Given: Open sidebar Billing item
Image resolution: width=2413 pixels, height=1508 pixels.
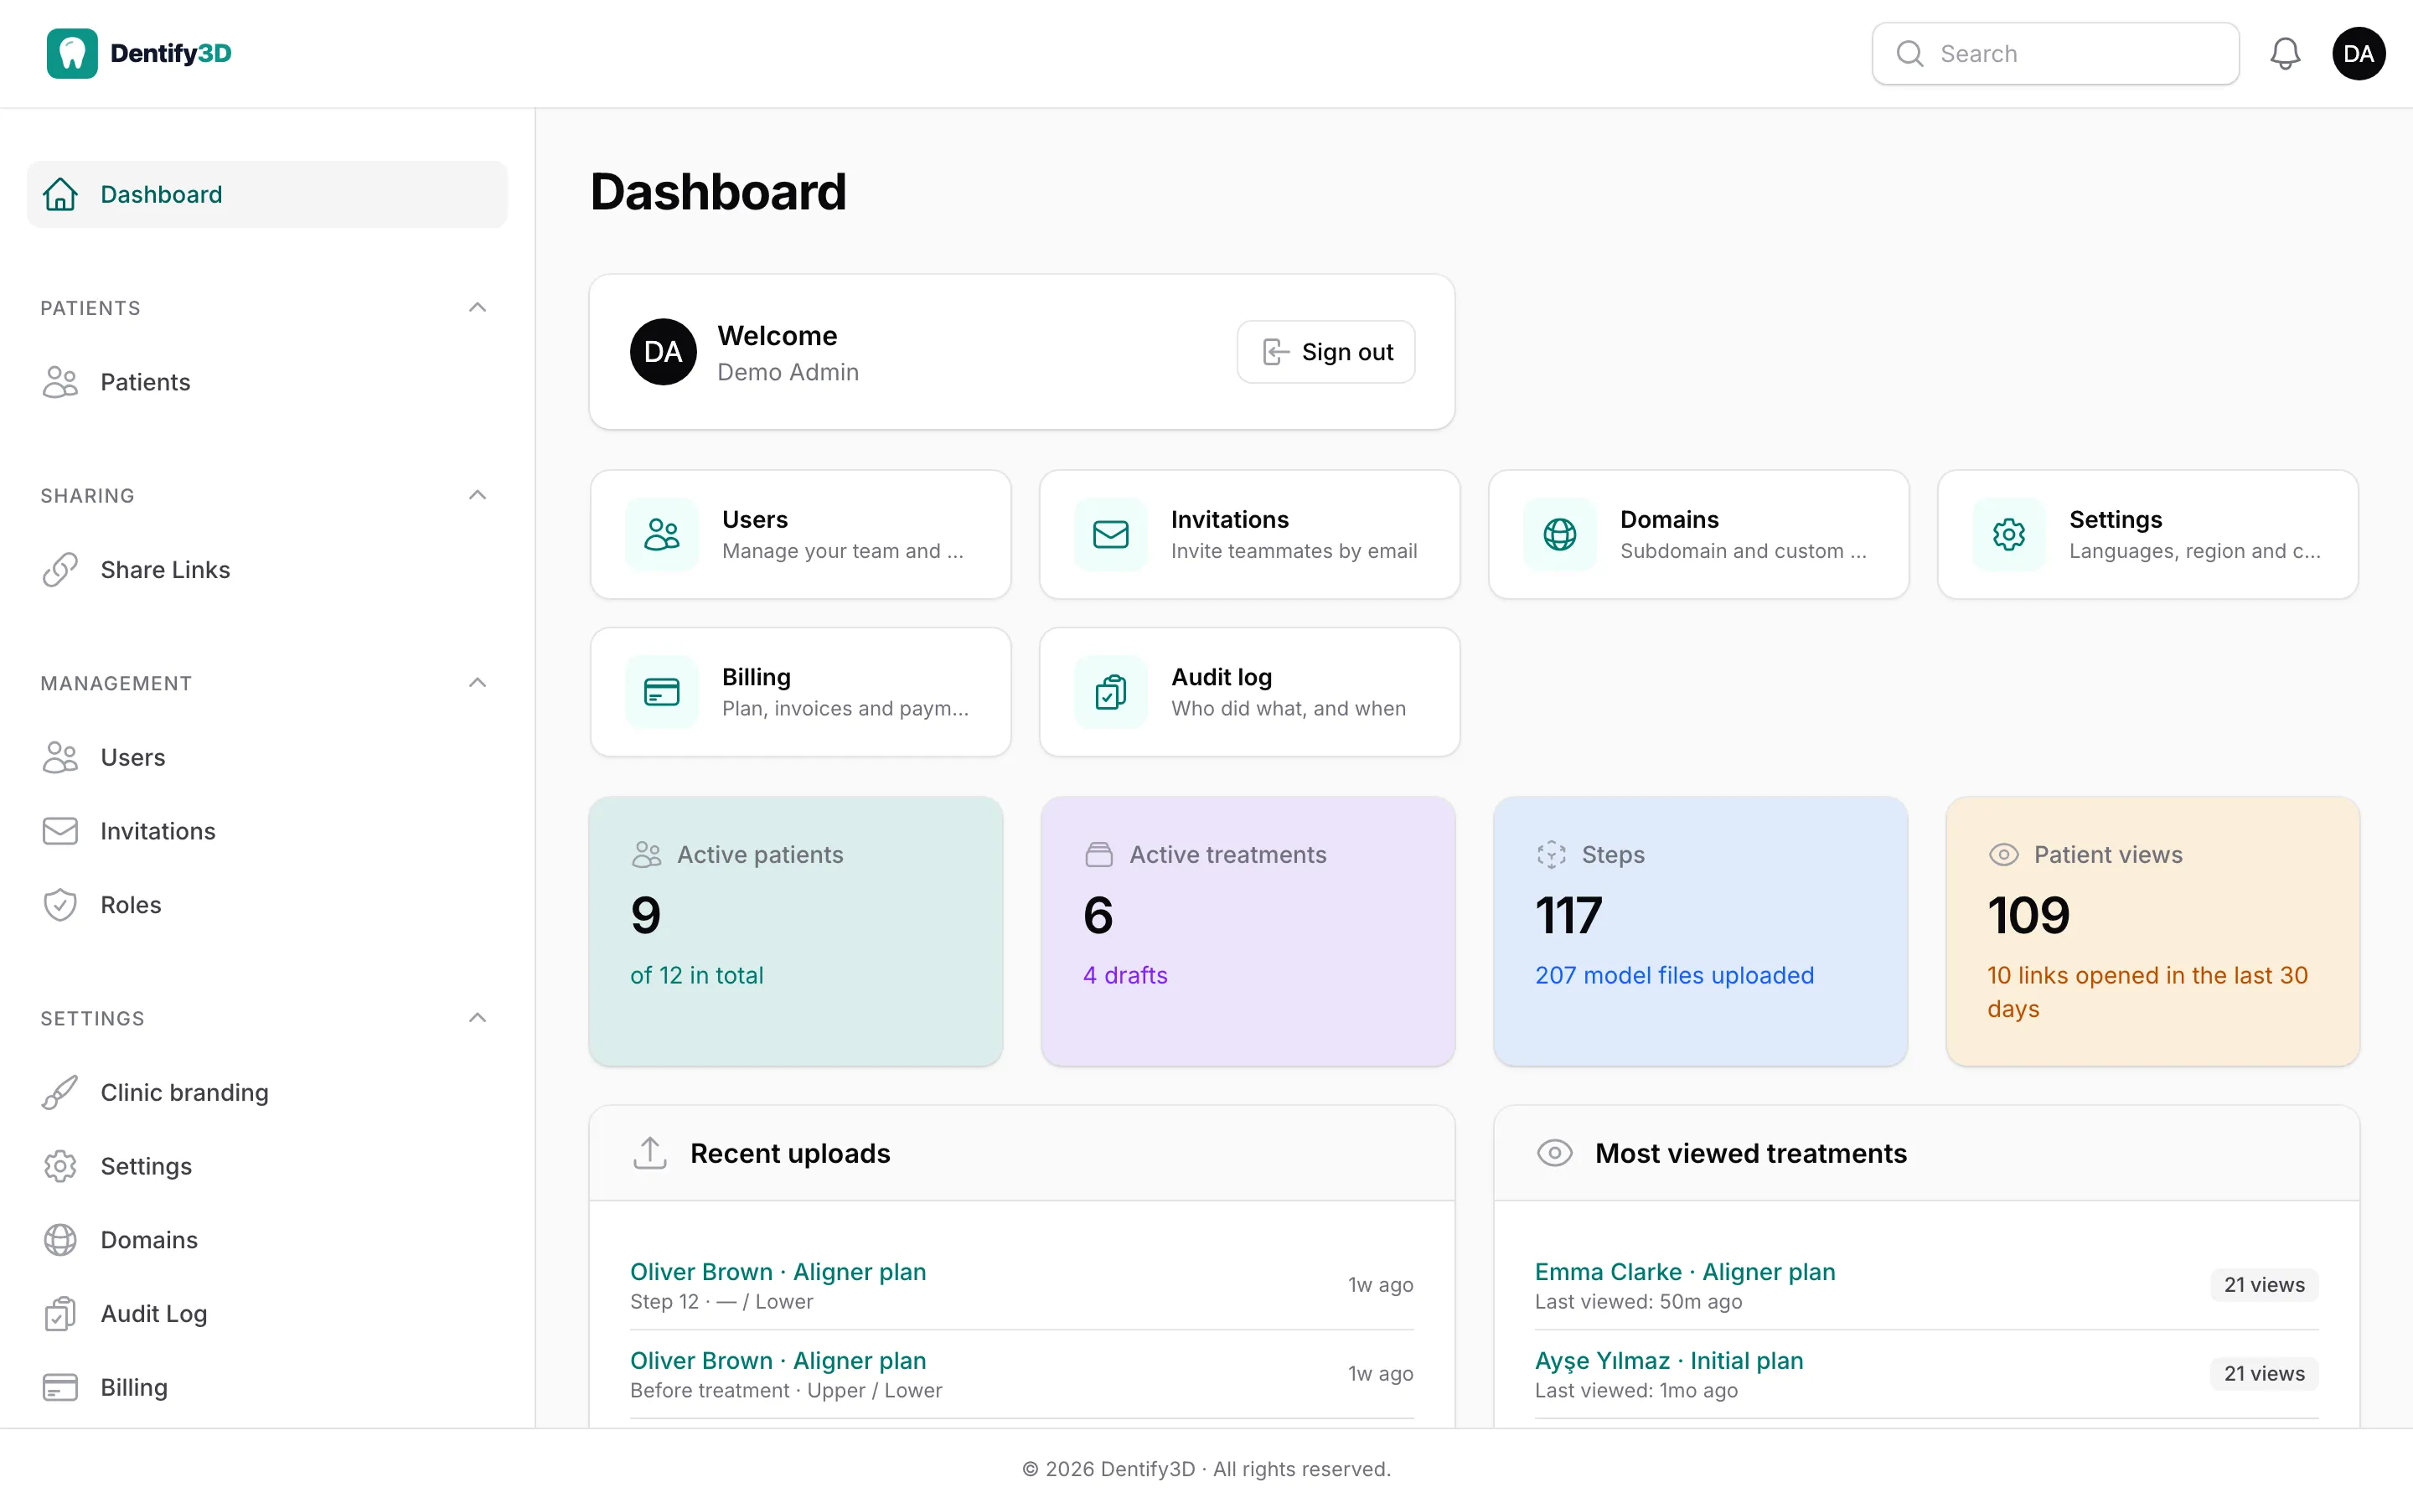Looking at the screenshot, I should coord(267,1387).
